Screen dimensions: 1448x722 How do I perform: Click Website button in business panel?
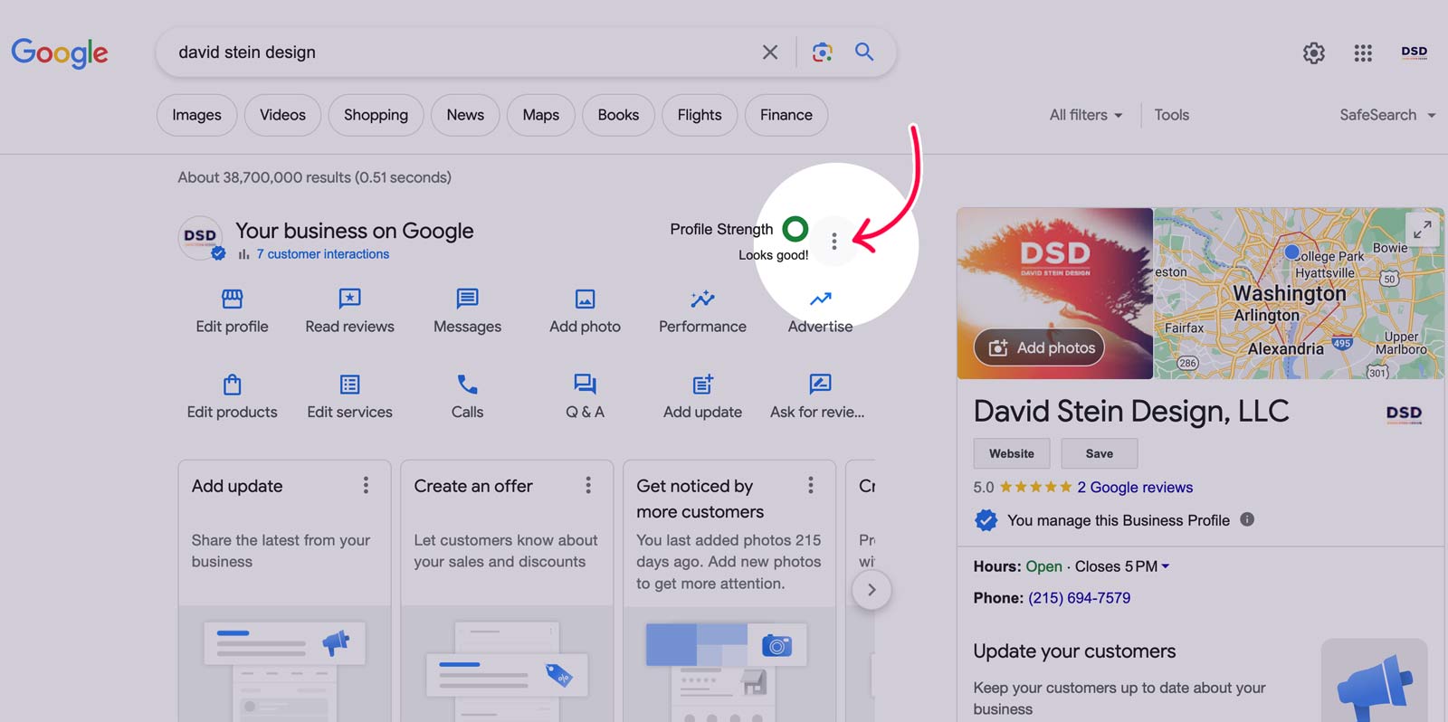pyautogui.click(x=1012, y=453)
